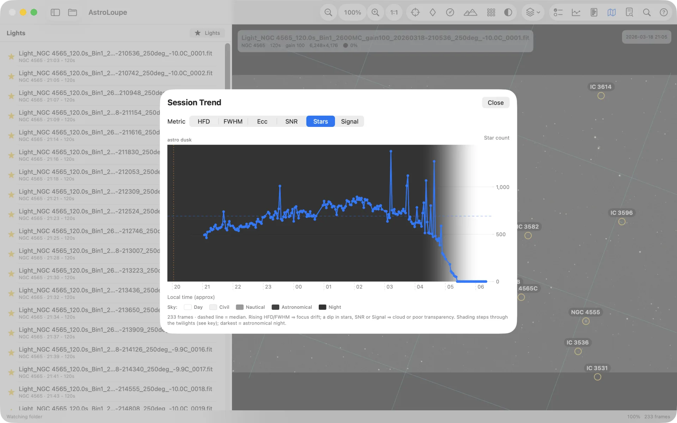Click the Watching folder status text
The image size is (677, 423).
click(24, 417)
